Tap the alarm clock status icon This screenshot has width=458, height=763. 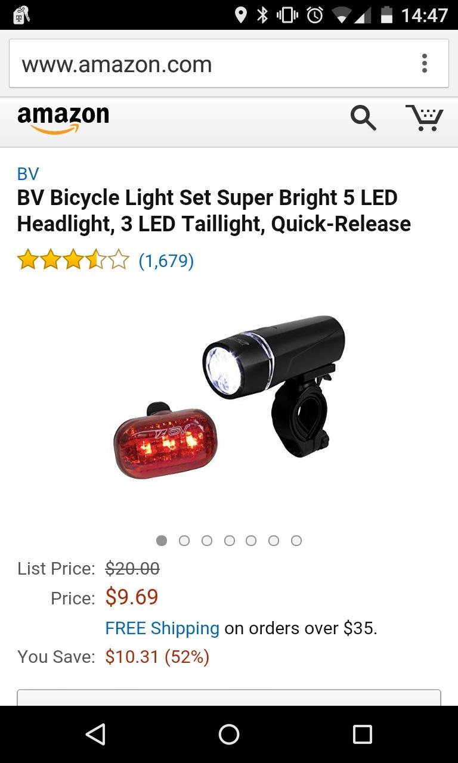[x=315, y=15]
